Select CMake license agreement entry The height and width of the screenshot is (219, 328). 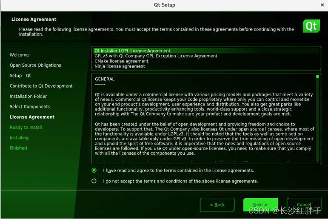[x=206, y=61]
